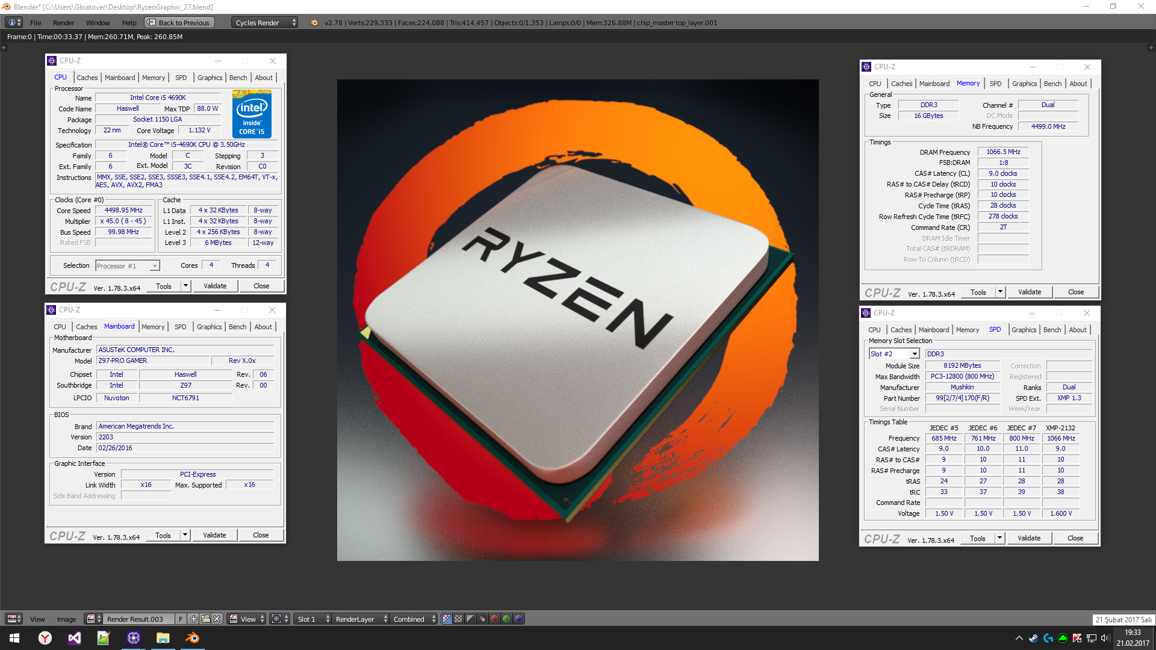Show only the Green channel
The width and height of the screenshot is (1156, 650).
[x=506, y=619]
